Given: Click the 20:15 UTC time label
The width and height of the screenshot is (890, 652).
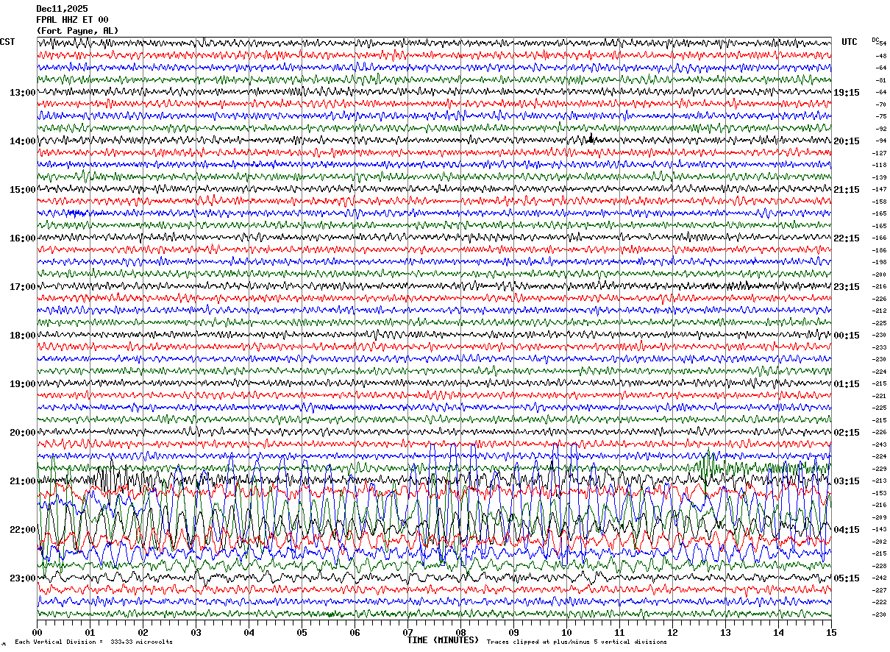Looking at the screenshot, I should pyautogui.click(x=847, y=141).
